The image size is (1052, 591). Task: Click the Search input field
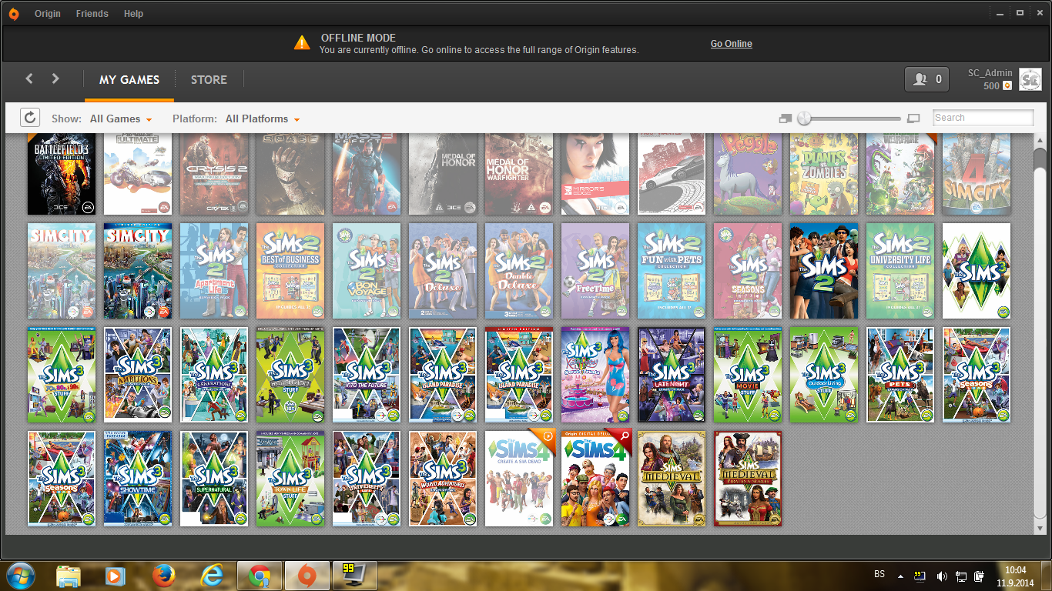983,118
